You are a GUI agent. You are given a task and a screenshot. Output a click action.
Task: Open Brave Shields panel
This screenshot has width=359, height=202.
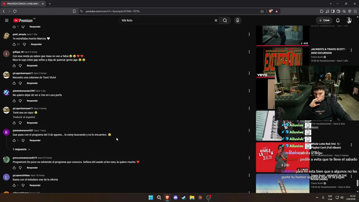tap(270, 11)
